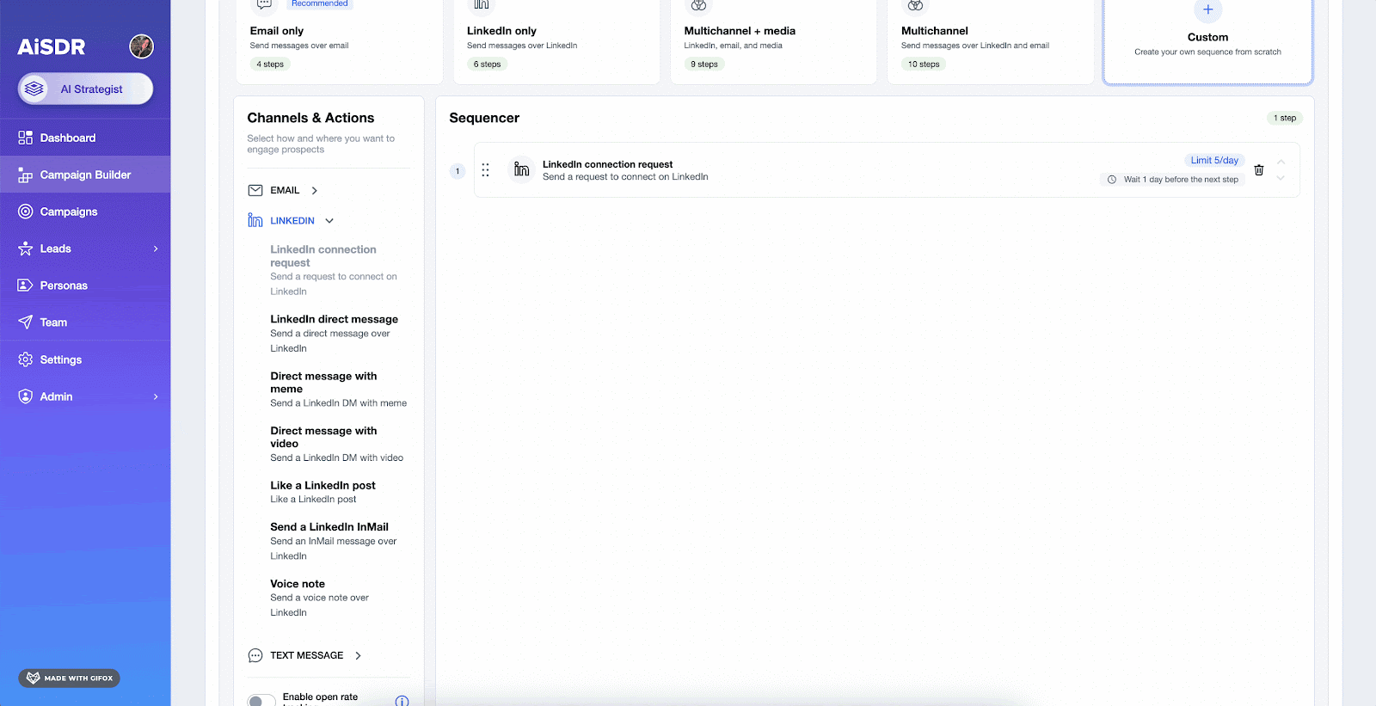Image resolution: width=1376 pixels, height=706 pixels.
Task: Click the Personas tag icon
Action: coord(26,285)
